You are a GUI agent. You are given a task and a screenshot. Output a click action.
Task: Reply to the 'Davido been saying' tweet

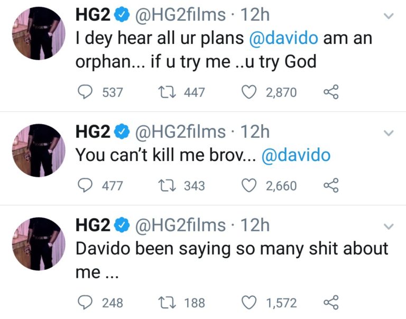click(85, 303)
